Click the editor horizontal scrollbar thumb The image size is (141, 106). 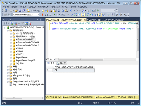pos(81,59)
